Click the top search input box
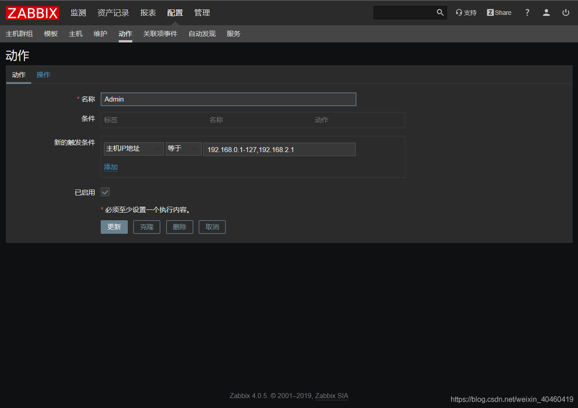Viewport: 578px width, 408px height. pos(405,13)
